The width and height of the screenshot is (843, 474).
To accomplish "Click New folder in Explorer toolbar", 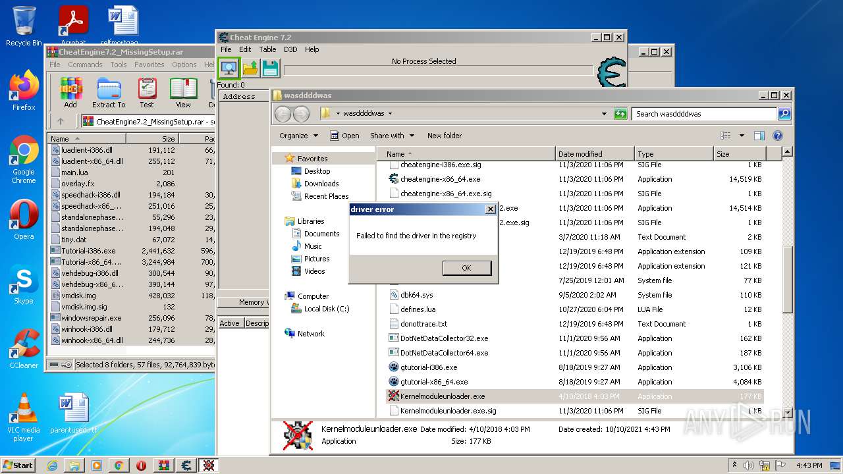I will [x=445, y=136].
